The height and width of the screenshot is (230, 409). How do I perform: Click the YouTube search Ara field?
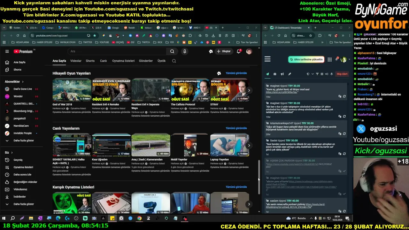[x=117, y=51]
